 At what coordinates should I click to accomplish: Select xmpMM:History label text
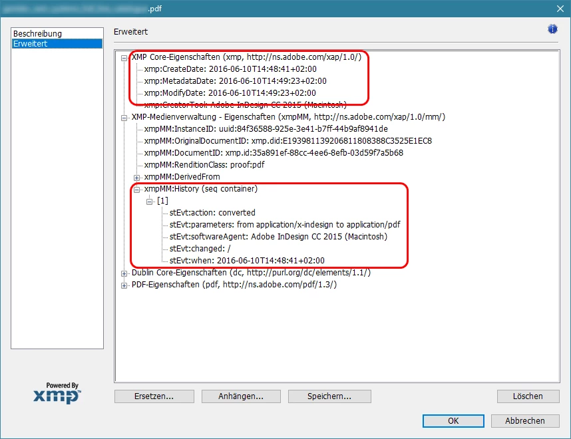click(201, 189)
